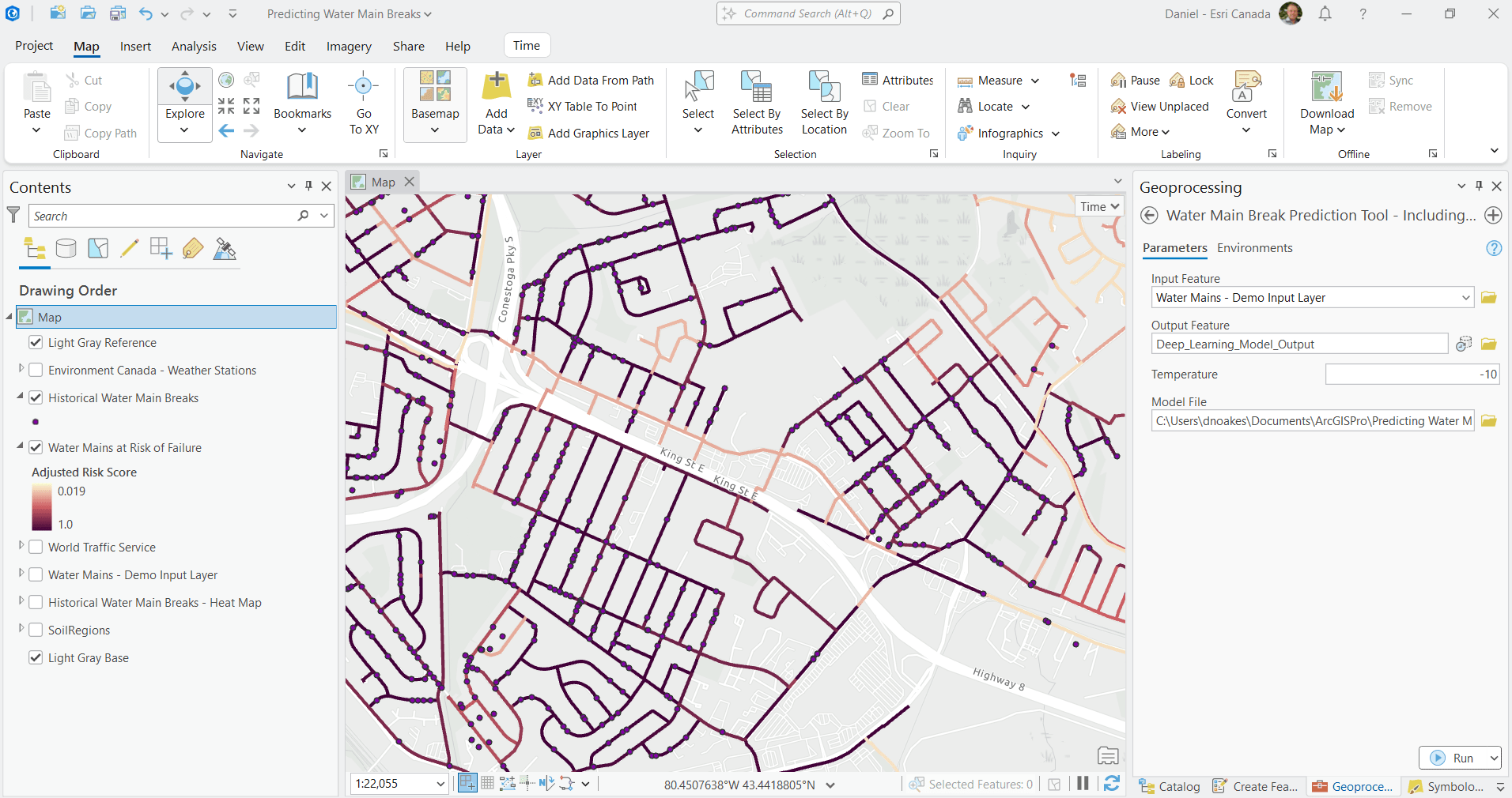Image resolution: width=1512 pixels, height=798 pixels.
Task: Open Geoprocessing help question mark
Action: [x=1494, y=248]
